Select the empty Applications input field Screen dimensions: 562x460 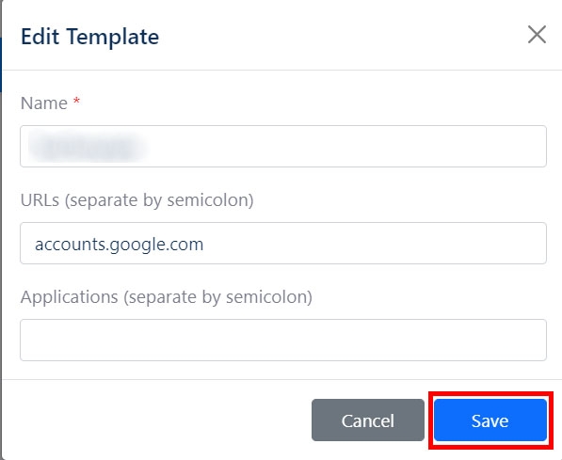coord(283,340)
